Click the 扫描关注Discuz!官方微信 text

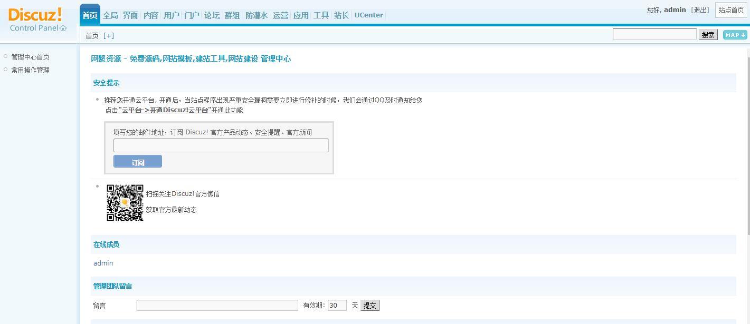click(x=183, y=194)
